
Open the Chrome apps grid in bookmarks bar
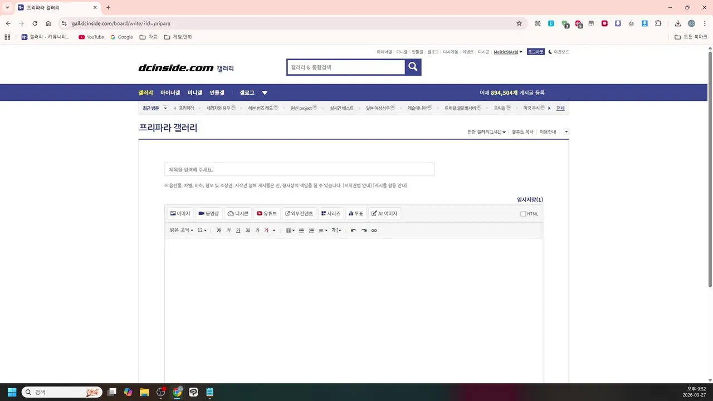7,37
